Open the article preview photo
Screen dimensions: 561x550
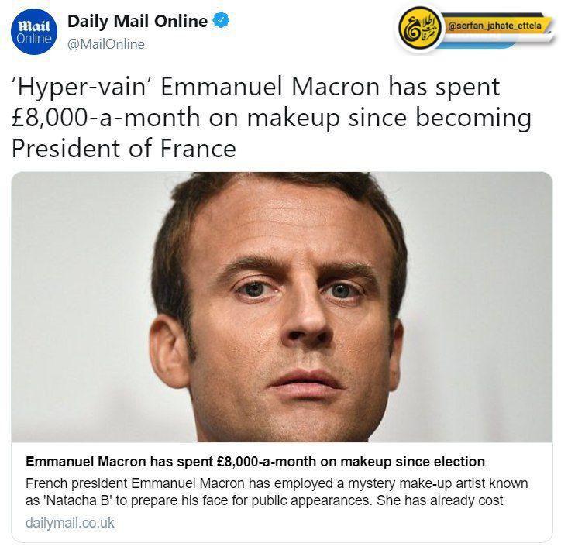pos(282,308)
